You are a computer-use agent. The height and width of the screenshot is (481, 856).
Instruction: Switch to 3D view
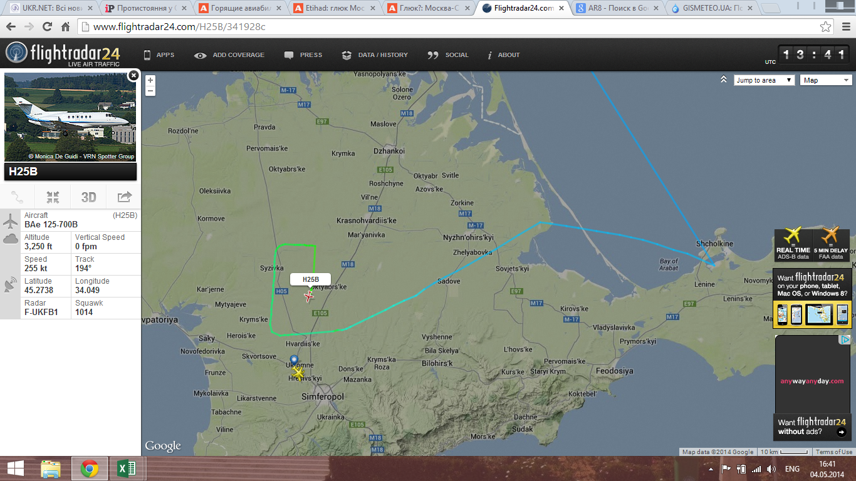pos(88,197)
